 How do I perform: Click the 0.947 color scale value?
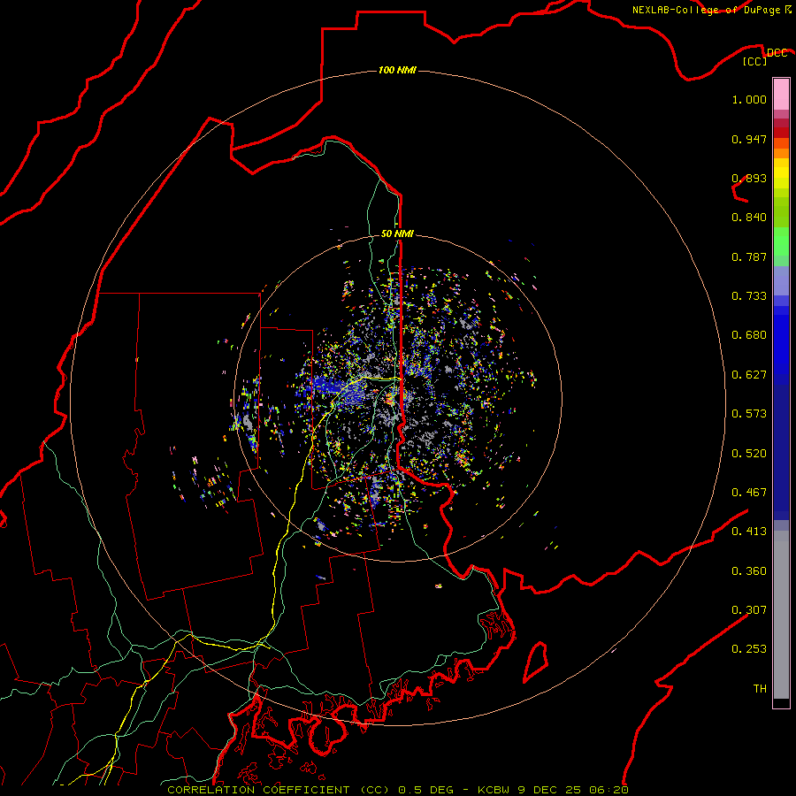[x=749, y=139]
